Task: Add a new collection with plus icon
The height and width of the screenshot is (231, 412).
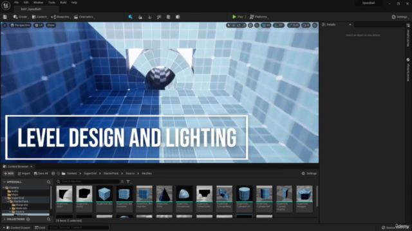Action: (28, 219)
